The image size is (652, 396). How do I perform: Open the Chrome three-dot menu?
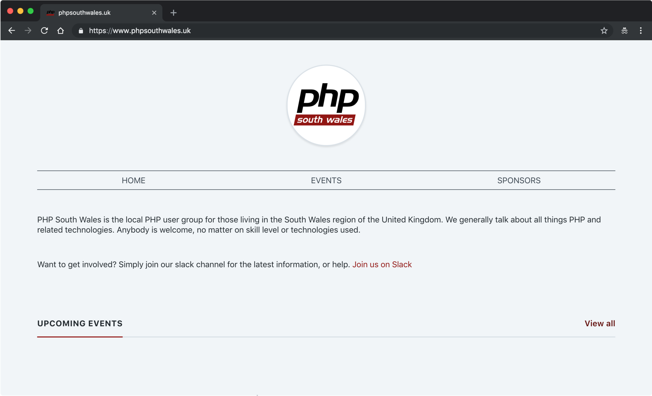click(x=641, y=31)
